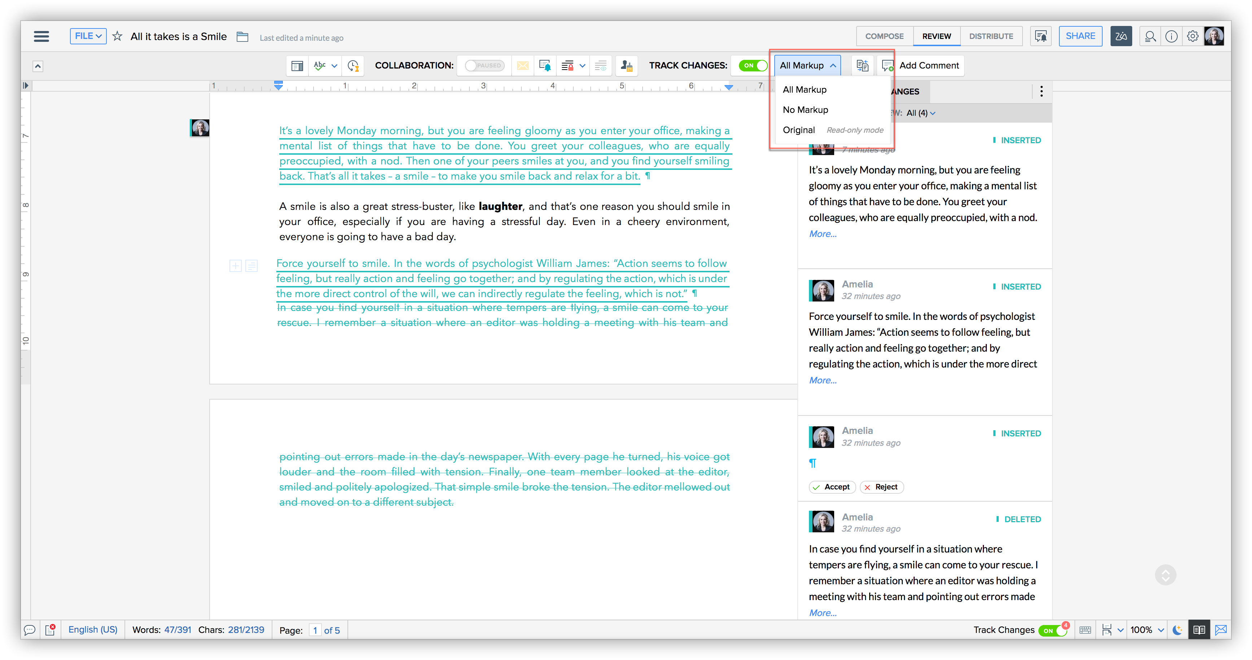Viewport: 1252px width, 660px height.
Task: Open the 100% zoom dropdown
Action: click(x=1147, y=630)
